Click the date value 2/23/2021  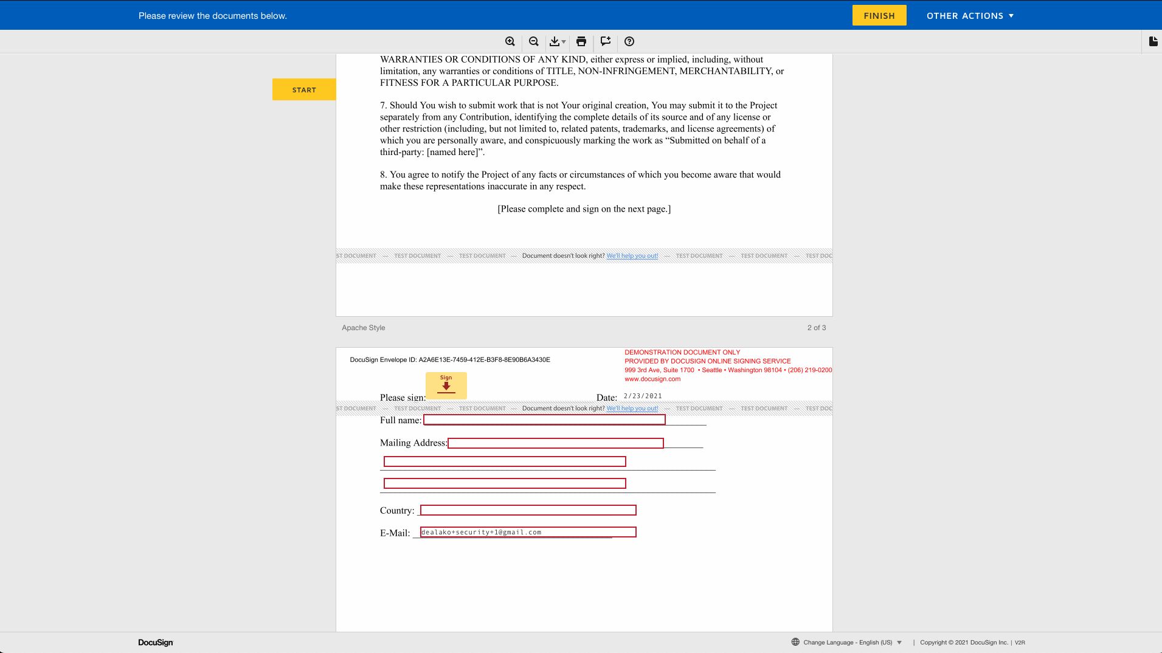click(643, 396)
